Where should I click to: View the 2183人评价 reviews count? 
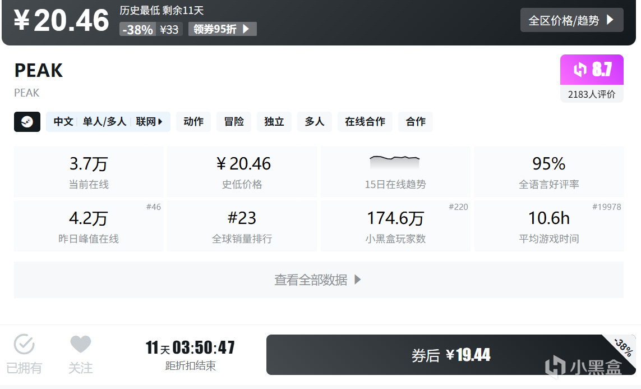coord(592,94)
